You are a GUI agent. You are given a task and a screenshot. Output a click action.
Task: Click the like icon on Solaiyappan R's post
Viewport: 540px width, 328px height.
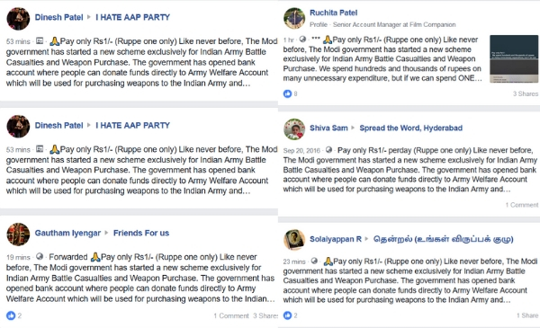point(287,315)
